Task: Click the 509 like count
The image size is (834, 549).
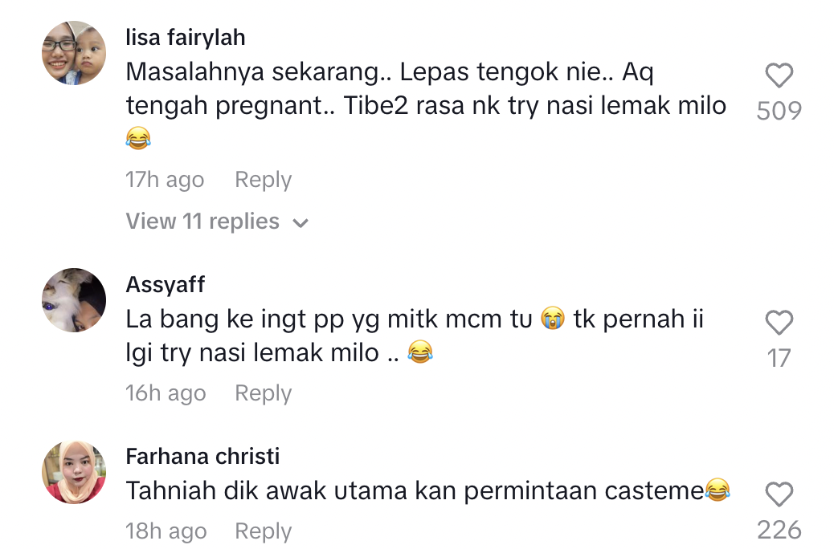Action: (x=779, y=111)
